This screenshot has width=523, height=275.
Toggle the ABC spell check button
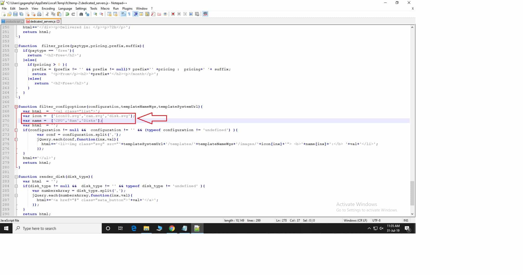(205, 14)
